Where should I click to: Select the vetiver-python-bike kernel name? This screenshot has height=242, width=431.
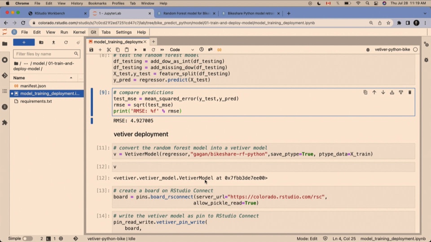pyautogui.click(x=392, y=49)
